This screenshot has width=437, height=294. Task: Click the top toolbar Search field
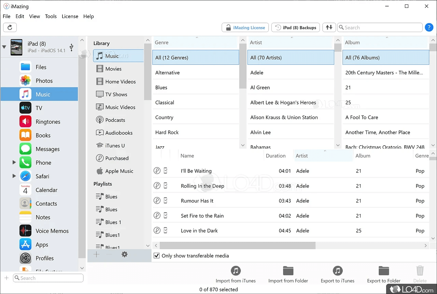380,28
